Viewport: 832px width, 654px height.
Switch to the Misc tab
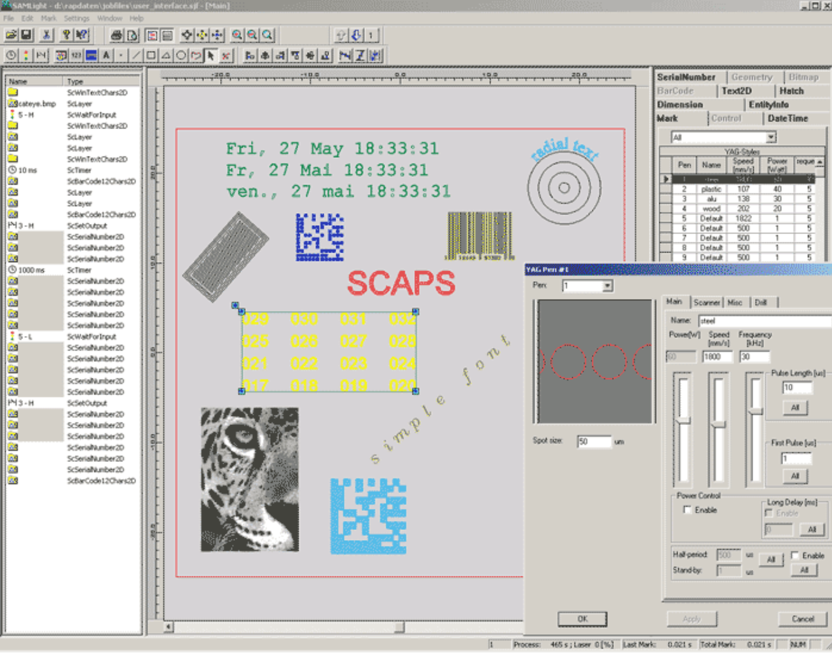point(735,302)
